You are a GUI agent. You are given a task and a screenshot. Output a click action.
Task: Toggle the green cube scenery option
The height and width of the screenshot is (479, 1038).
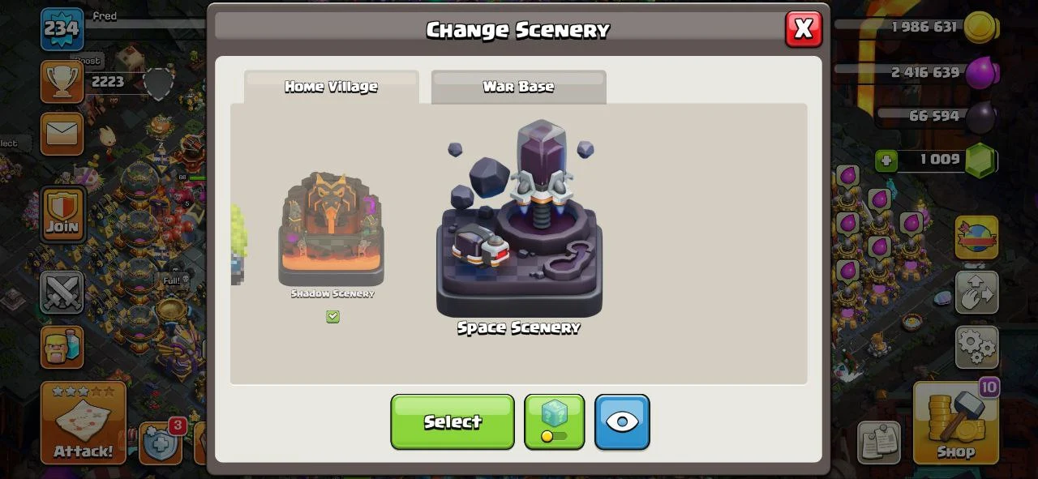tap(554, 421)
